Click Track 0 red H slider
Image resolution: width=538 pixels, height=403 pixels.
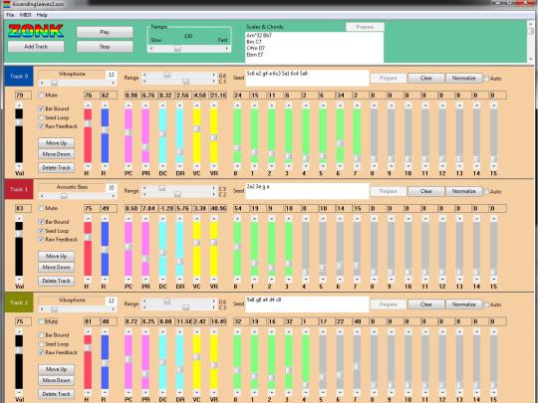point(88,135)
